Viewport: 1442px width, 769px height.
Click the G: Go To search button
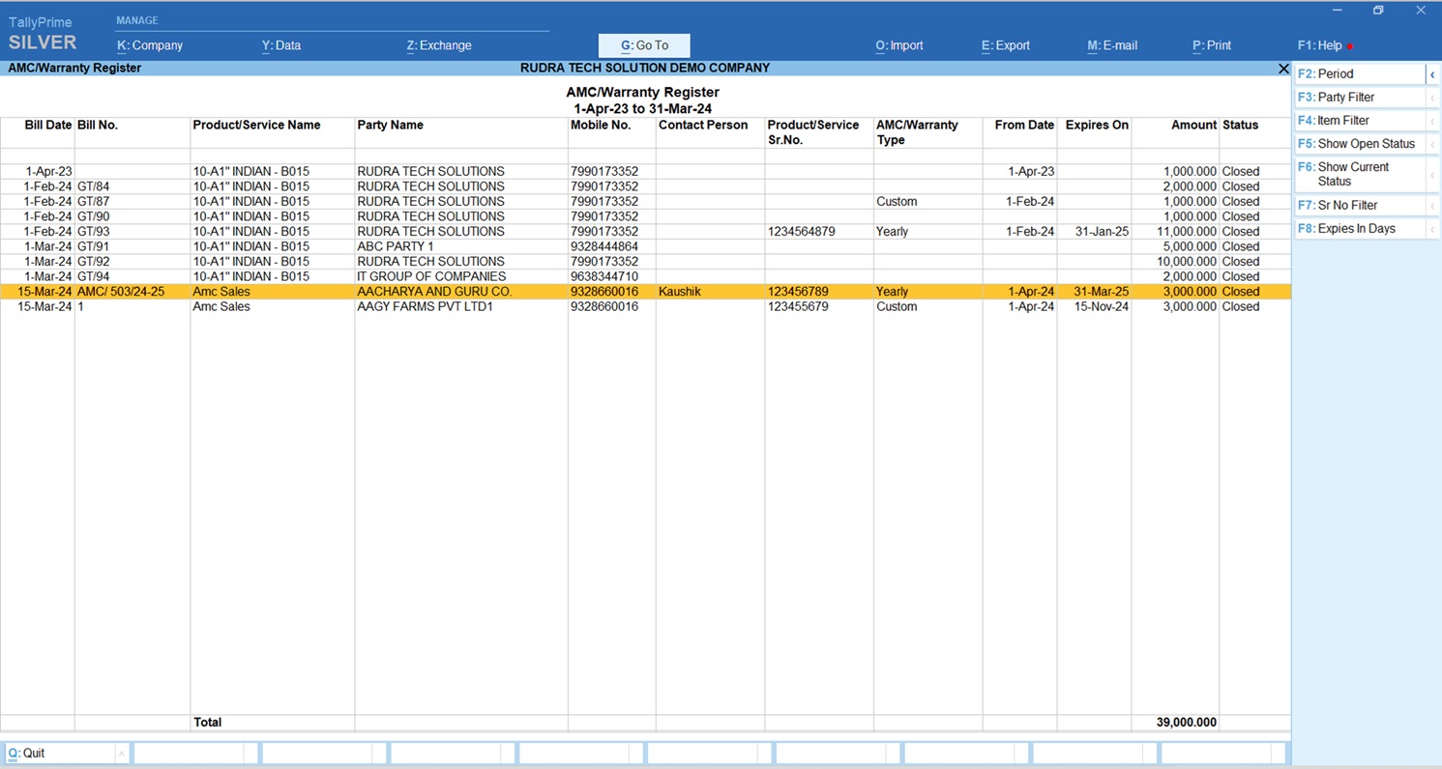[x=644, y=45]
